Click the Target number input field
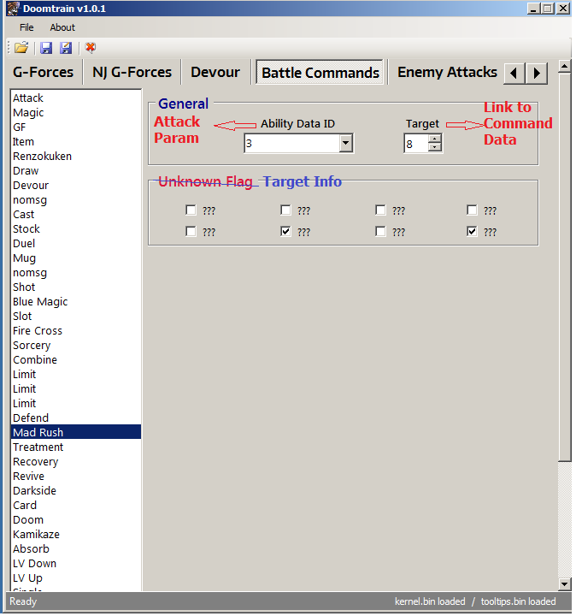576x616 pixels. 416,144
